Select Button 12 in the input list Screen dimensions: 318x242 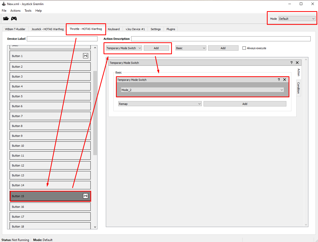[x=50, y=165]
